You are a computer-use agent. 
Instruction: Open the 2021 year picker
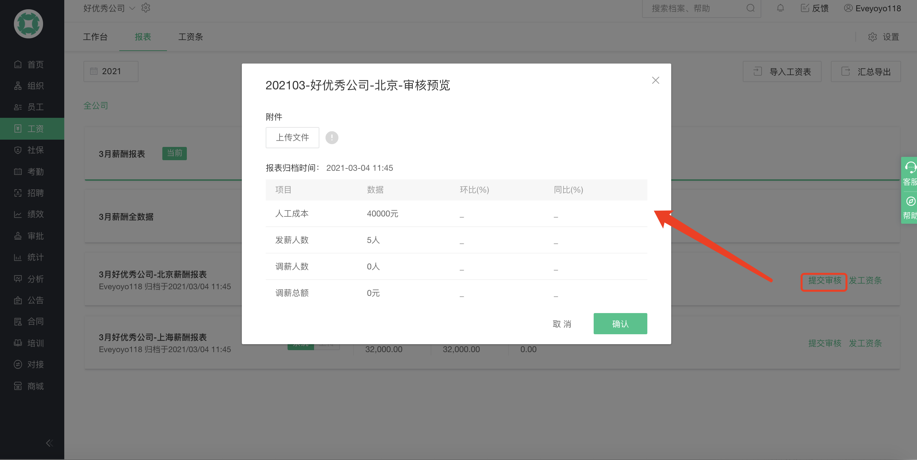(111, 71)
